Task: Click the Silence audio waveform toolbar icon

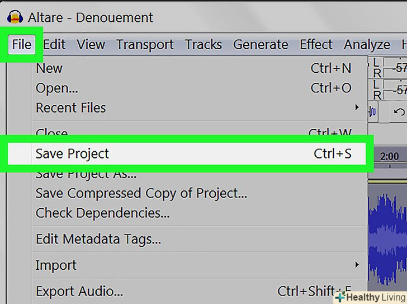Action: (x=373, y=111)
